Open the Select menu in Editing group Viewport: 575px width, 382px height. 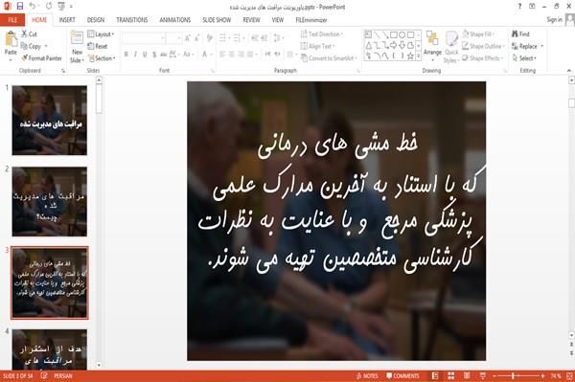(524, 58)
